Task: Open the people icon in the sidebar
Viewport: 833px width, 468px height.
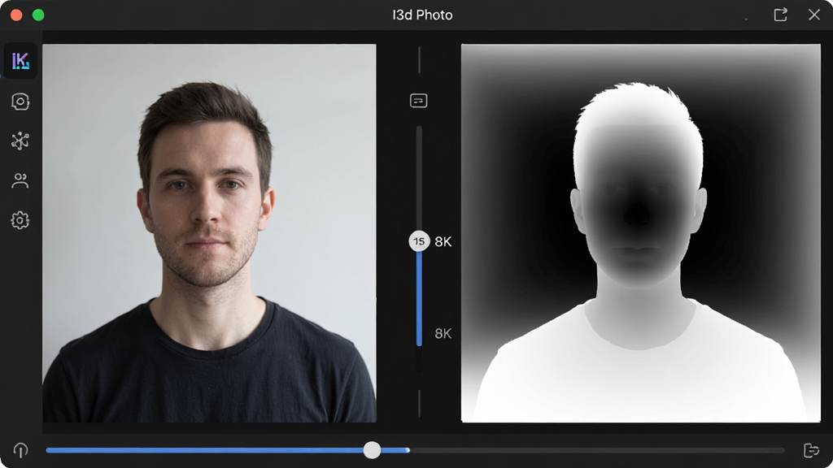Action: point(20,180)
